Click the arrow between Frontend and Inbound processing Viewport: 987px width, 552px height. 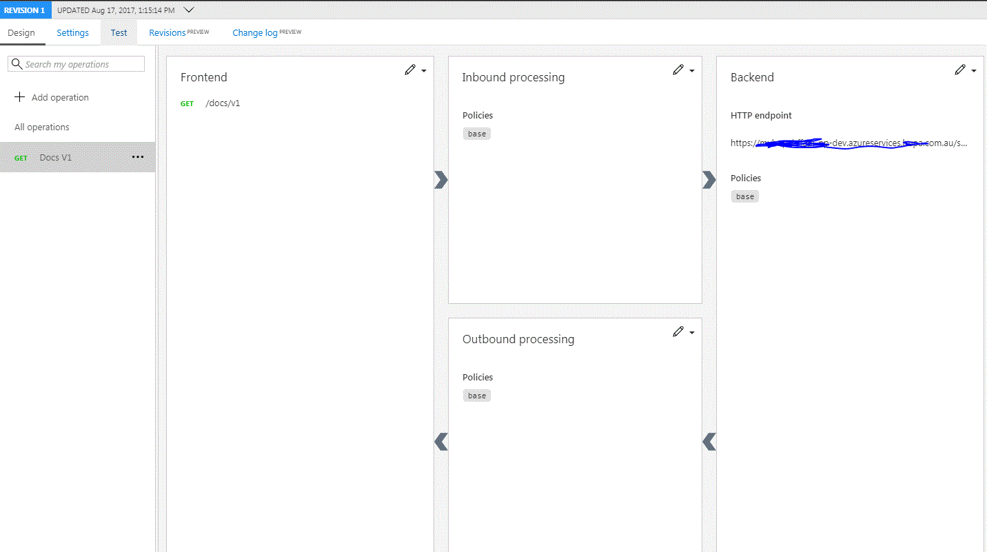point(440,180)
